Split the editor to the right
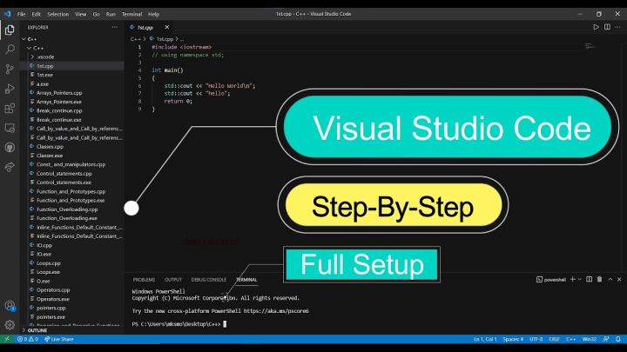Viewport: 627px width, 352px height. (607, 27)
